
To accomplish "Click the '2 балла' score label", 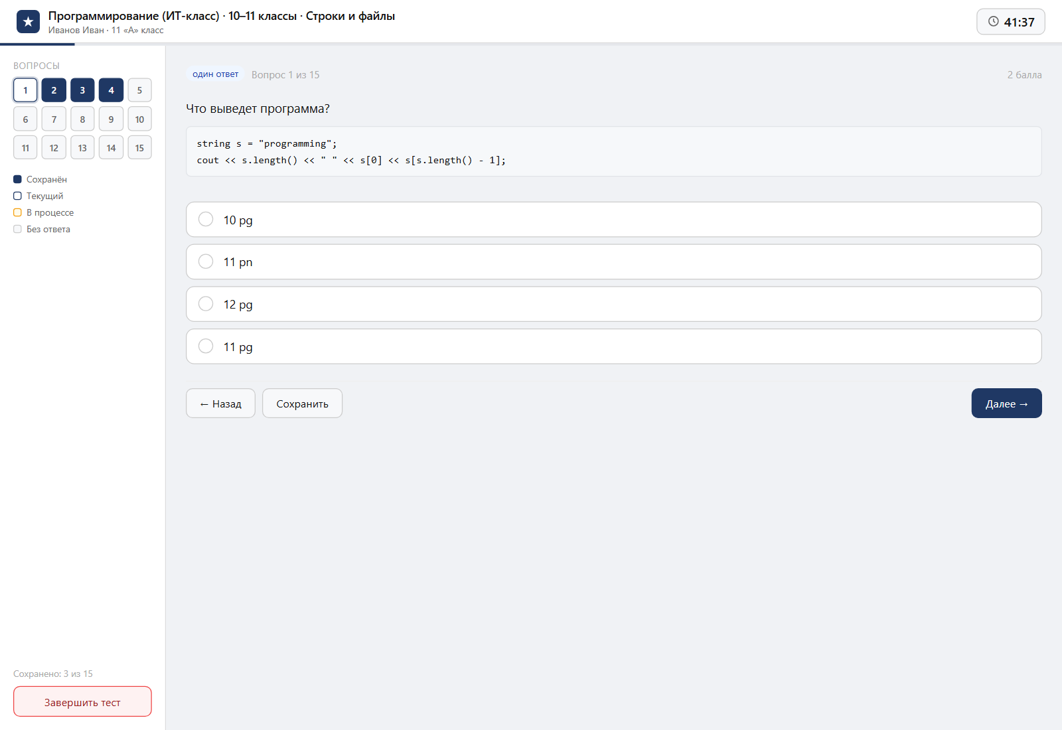I will [x=1024, y=75].
